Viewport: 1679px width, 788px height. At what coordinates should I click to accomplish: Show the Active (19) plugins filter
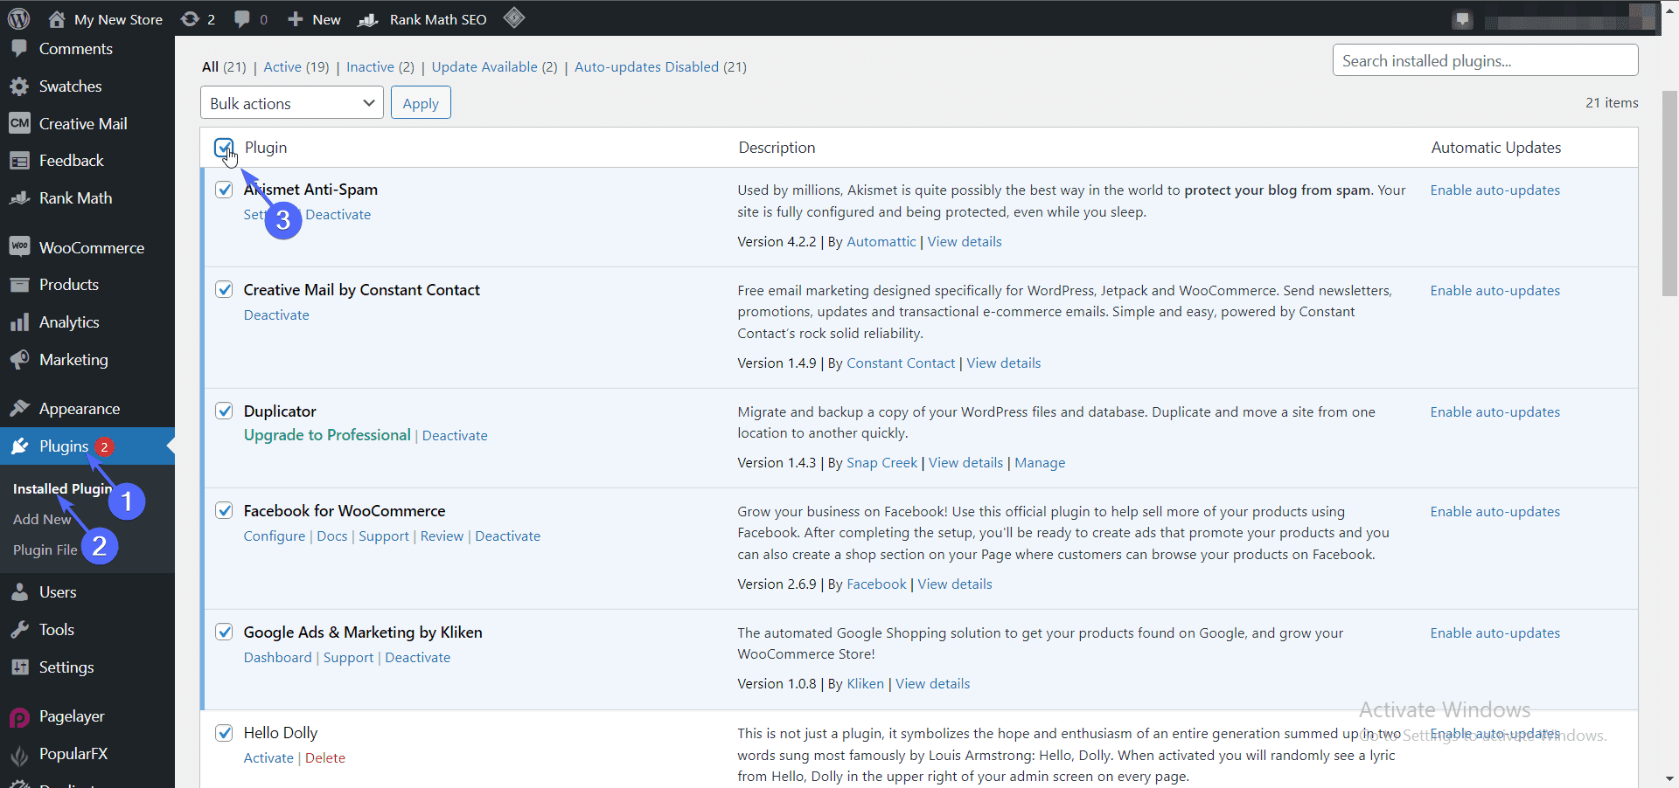tap(296, 67)
